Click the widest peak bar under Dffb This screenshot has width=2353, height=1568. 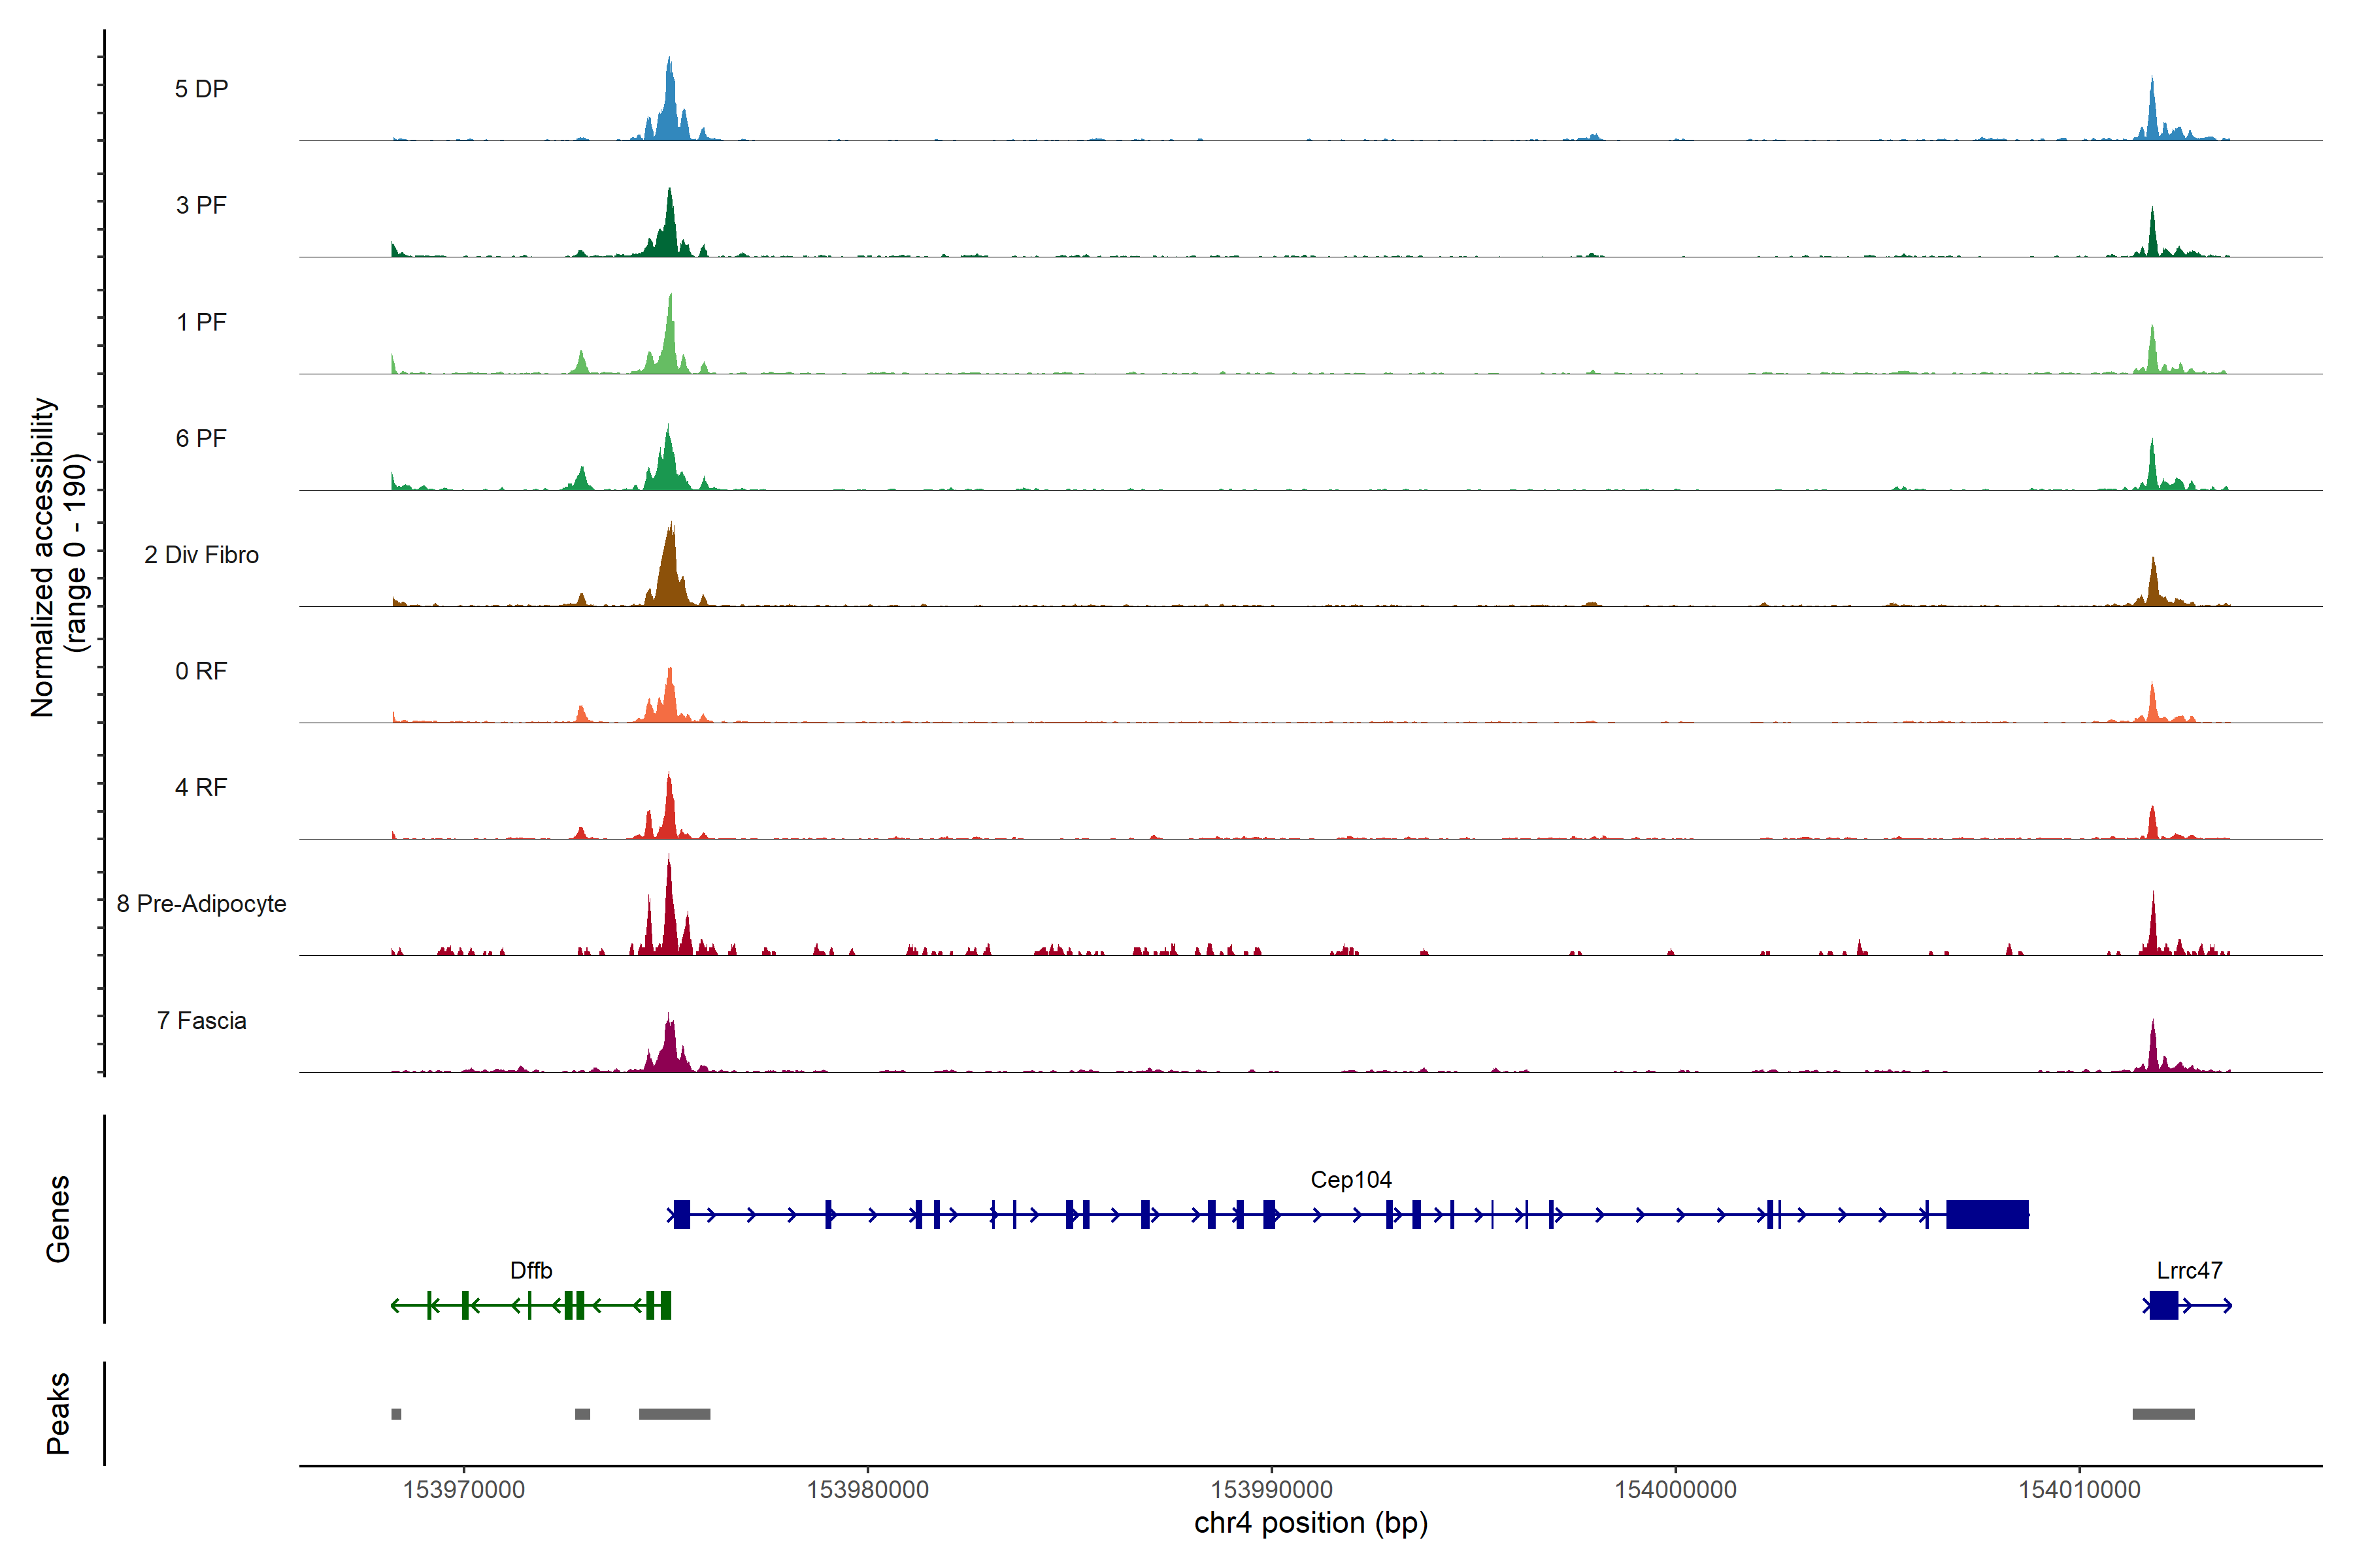(x=675, y=1414)
